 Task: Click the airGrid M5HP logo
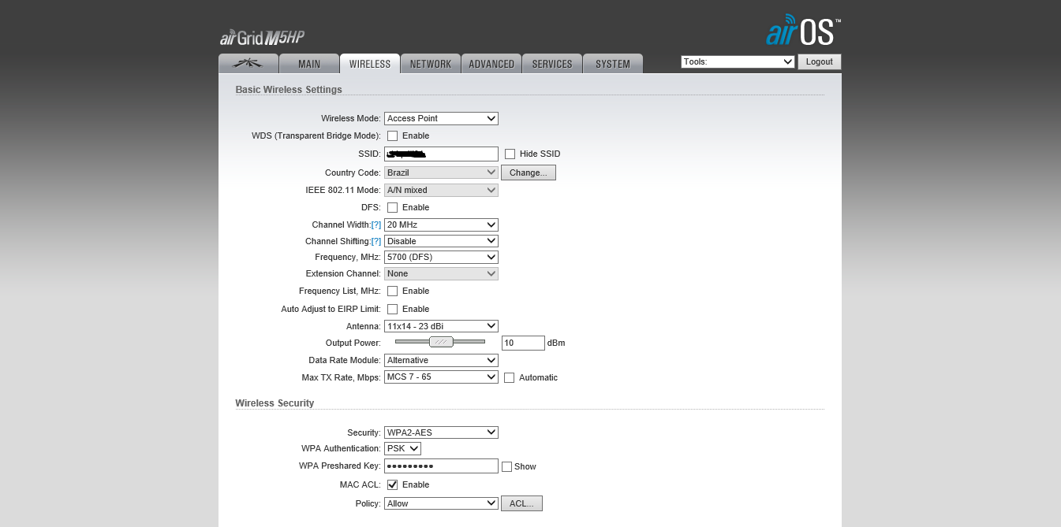click(262, 37)
